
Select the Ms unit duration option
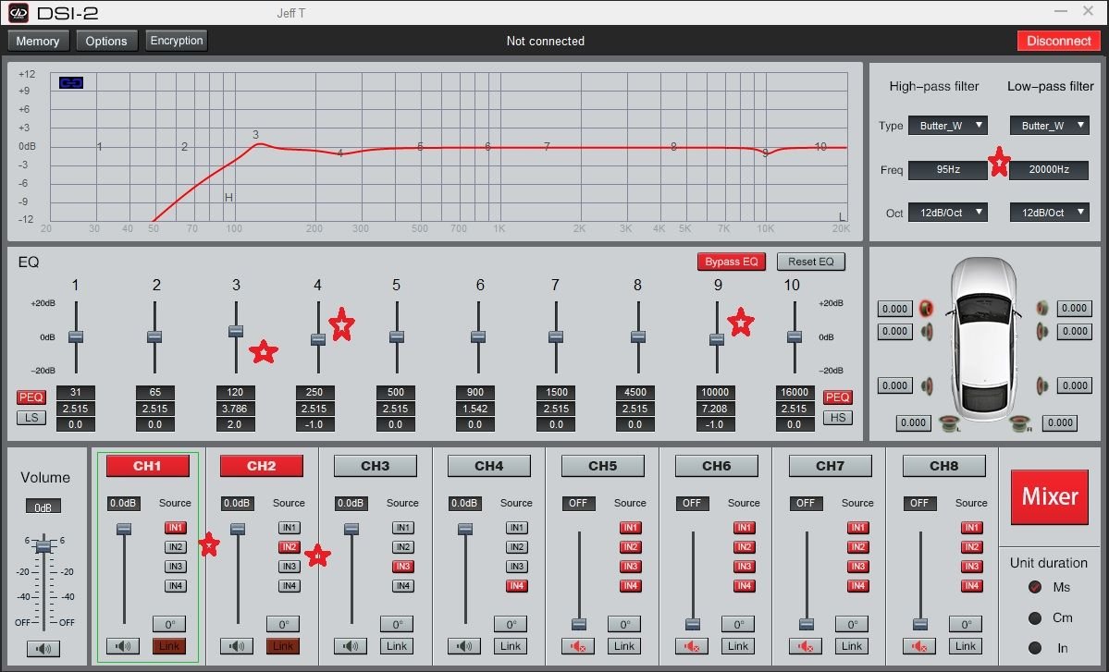pyautogui.click(x=1035, y=587)
